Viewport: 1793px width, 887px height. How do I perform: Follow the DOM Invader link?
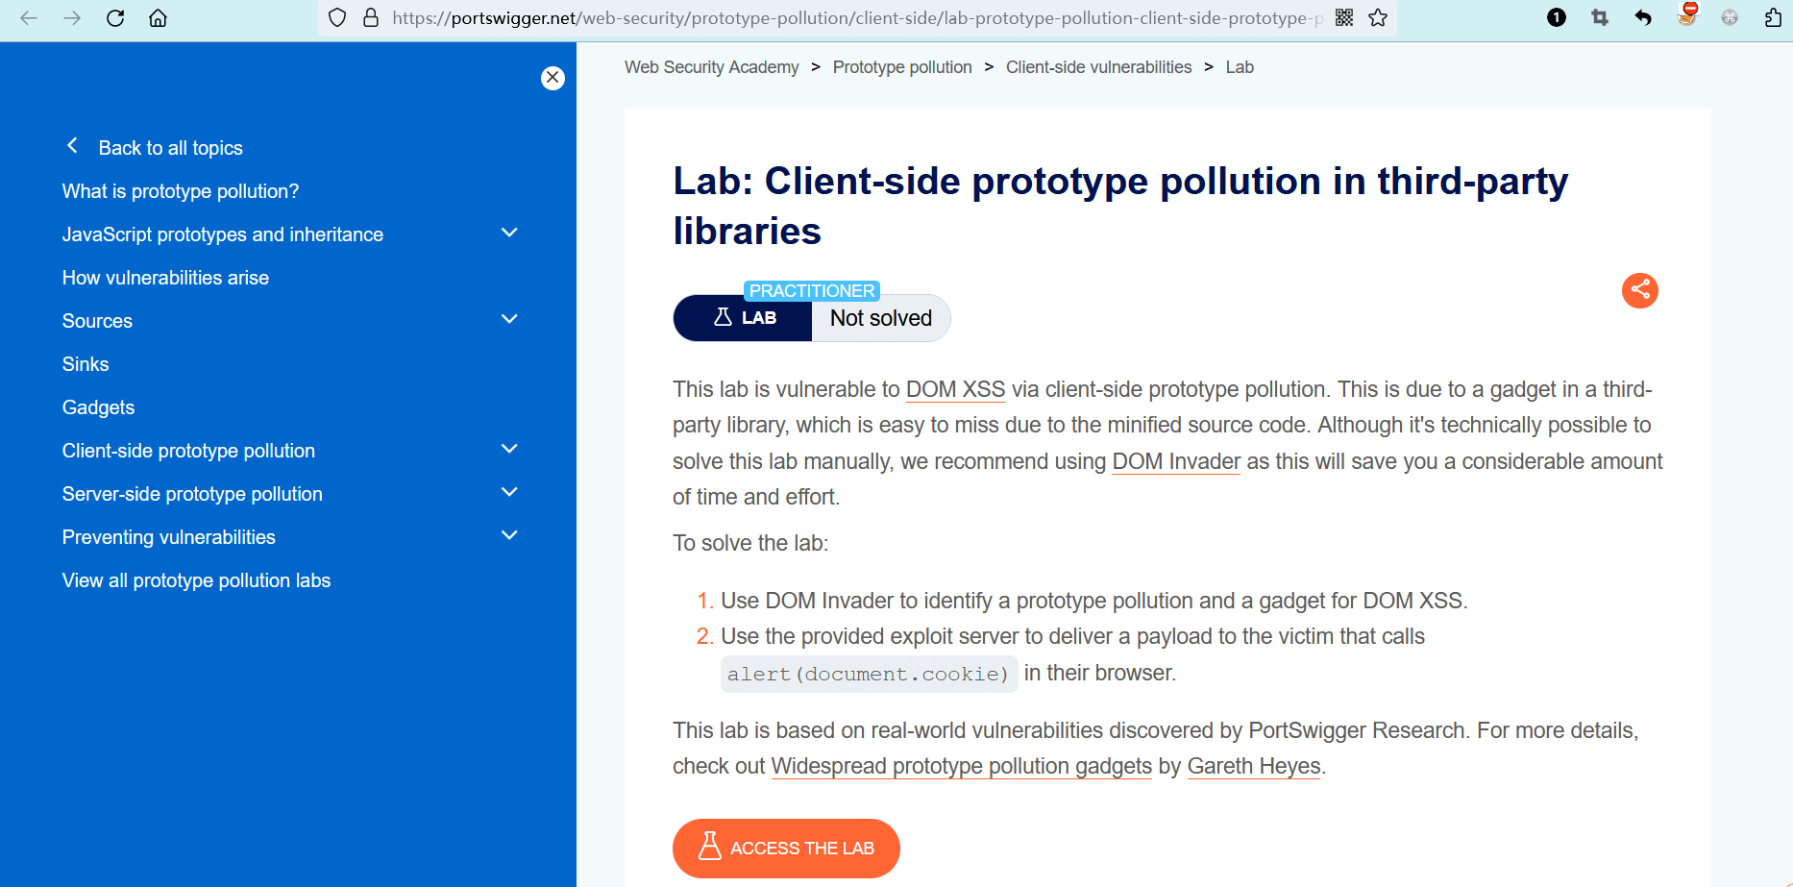pos(1176,462)
